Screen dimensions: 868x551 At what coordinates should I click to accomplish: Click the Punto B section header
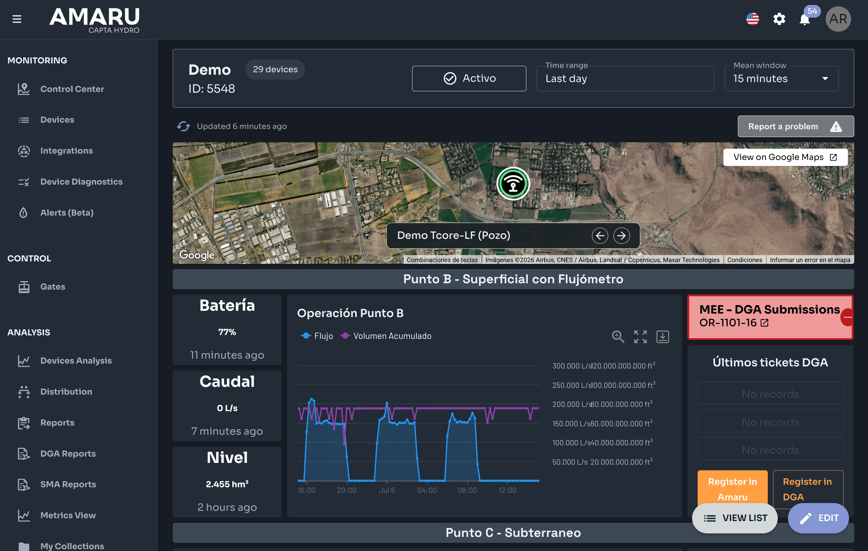pyautogui.click(x=513, y=279)
